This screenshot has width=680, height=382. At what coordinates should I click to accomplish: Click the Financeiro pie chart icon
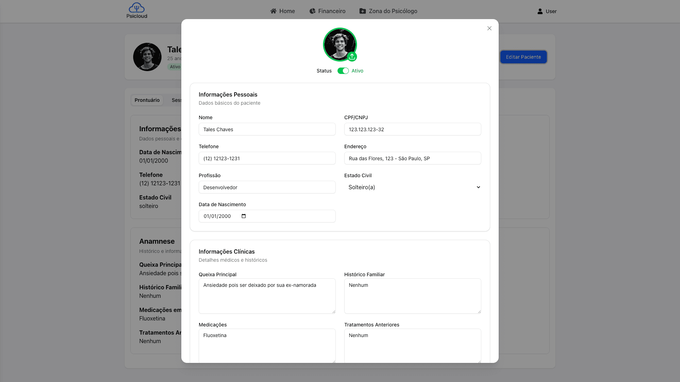(312, 11)
